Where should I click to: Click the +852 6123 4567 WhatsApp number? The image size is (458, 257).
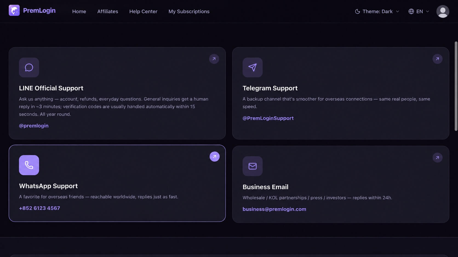39,208
